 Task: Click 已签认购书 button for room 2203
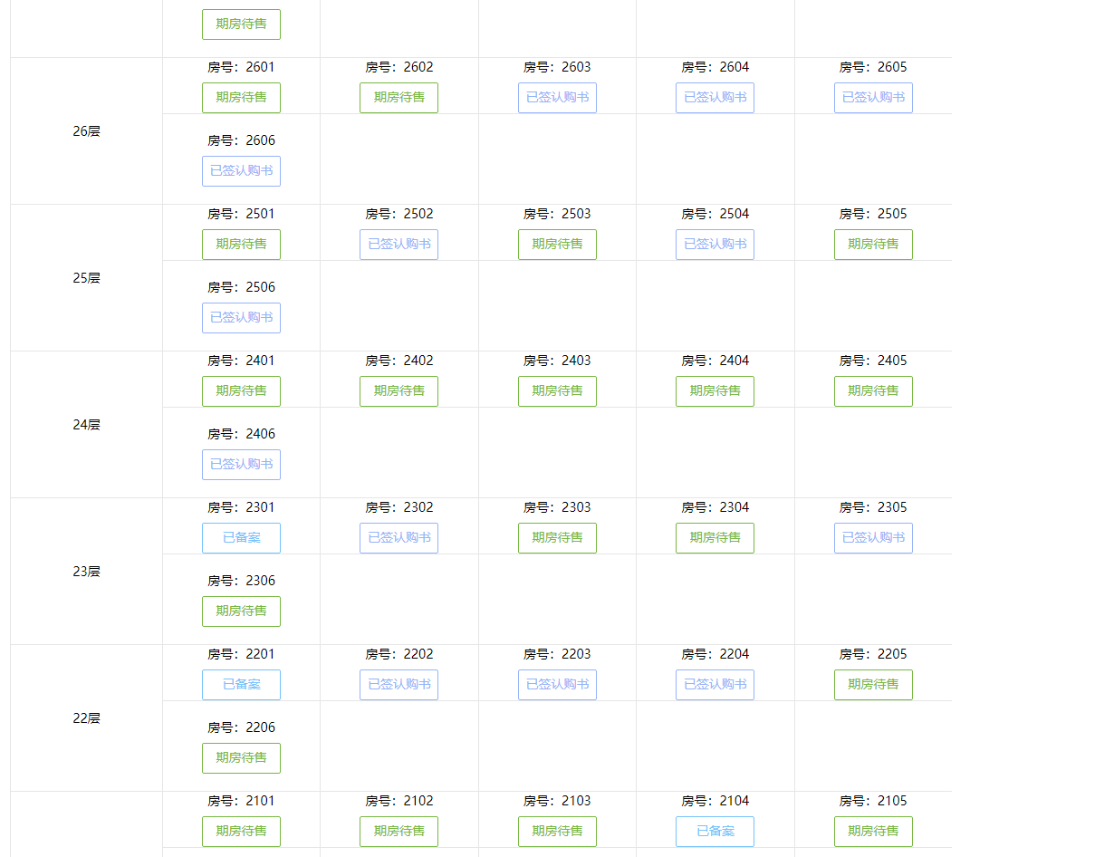pos(557,685)
